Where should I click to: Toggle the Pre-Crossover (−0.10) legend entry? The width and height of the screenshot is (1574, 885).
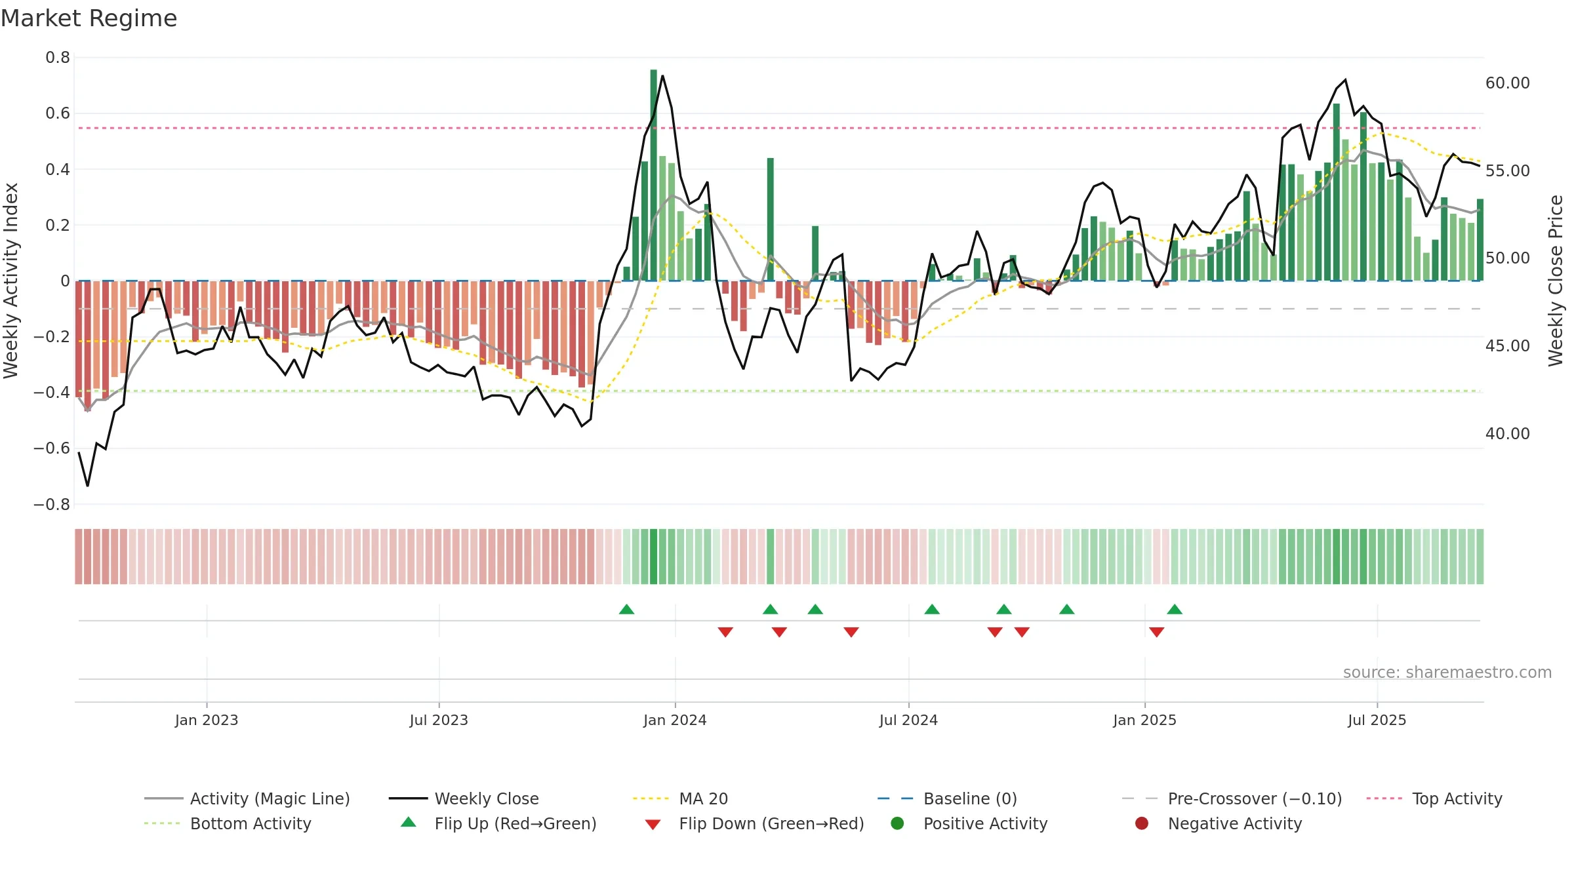click(x=1232, y=798)
